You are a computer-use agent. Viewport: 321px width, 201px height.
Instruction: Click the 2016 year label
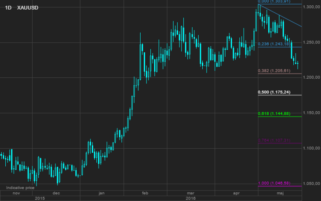tap(190, 198)
